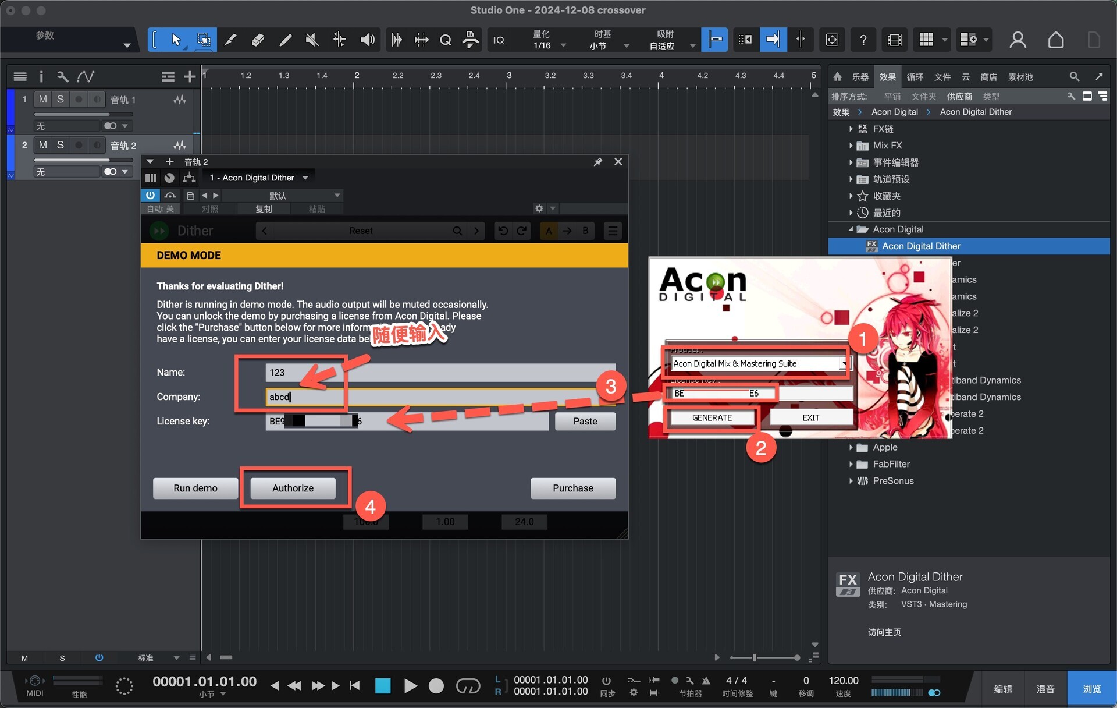
Task: Switch to the 文件 browser tab
Action: click(x=942, y=77)
